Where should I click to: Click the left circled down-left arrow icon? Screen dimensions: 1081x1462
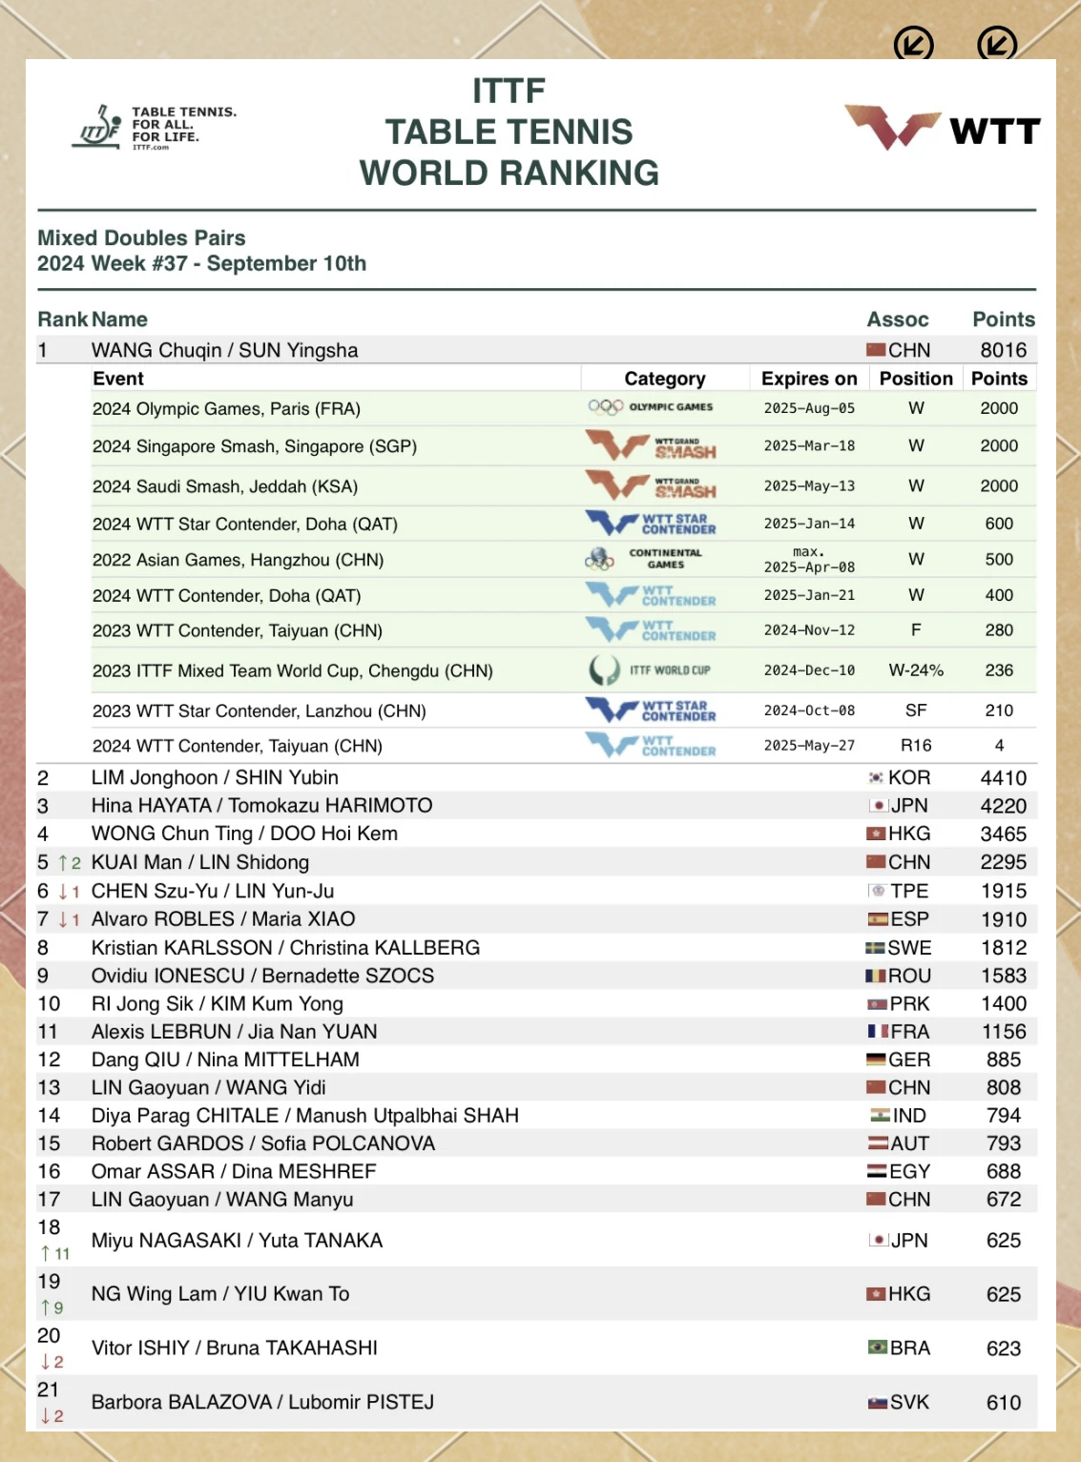(x=913, y=44)
